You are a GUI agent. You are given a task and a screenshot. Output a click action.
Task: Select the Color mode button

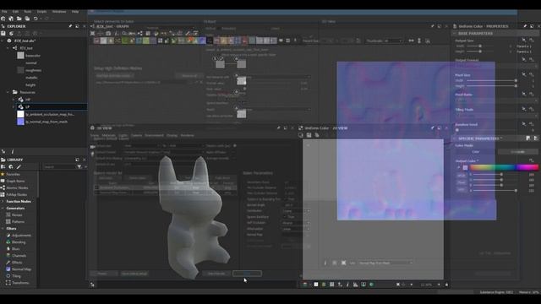475,152
